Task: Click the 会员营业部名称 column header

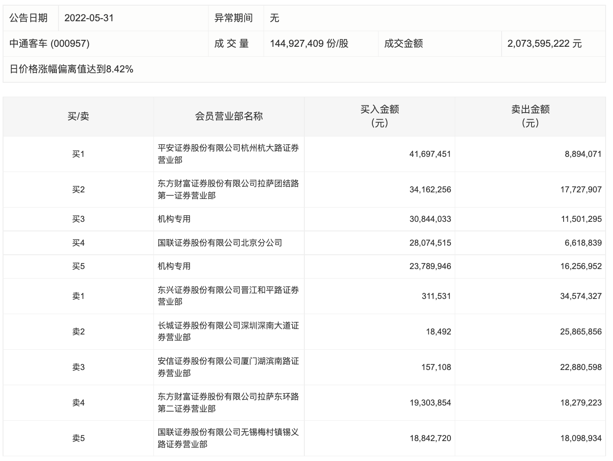Action: click(228, 116)
